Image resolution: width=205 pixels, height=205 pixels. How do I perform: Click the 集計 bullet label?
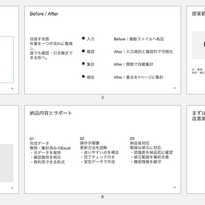(91, 64)
